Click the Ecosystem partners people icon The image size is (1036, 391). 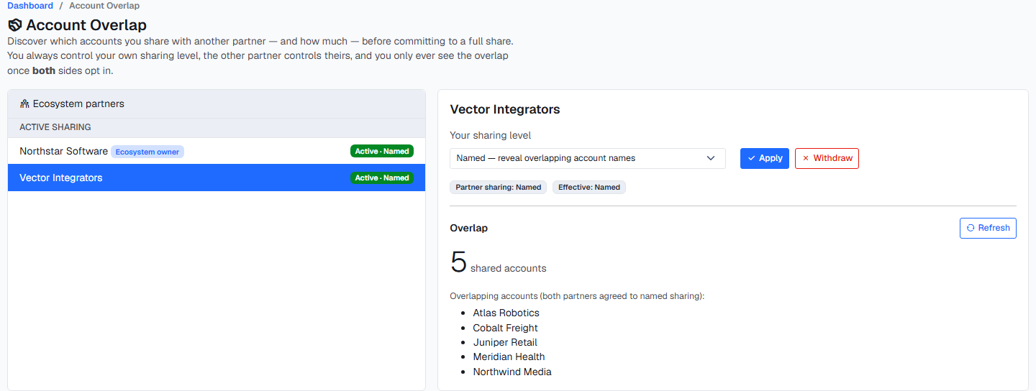24,104
